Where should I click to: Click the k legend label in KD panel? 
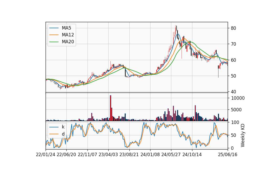(63, 127)
